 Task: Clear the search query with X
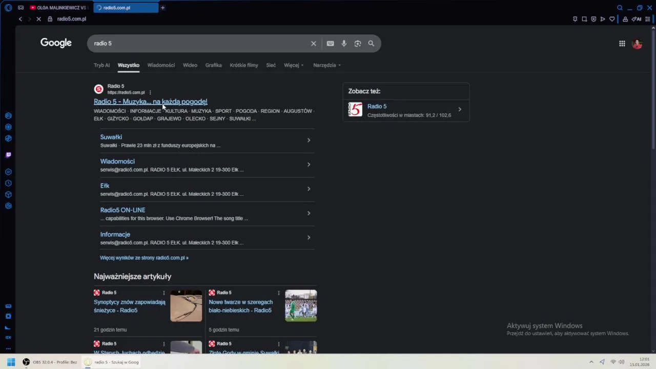[314, 44]
